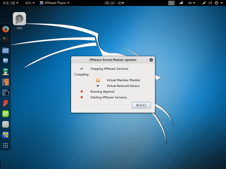Click the workspace indicator in top bar

coord(171,3)
